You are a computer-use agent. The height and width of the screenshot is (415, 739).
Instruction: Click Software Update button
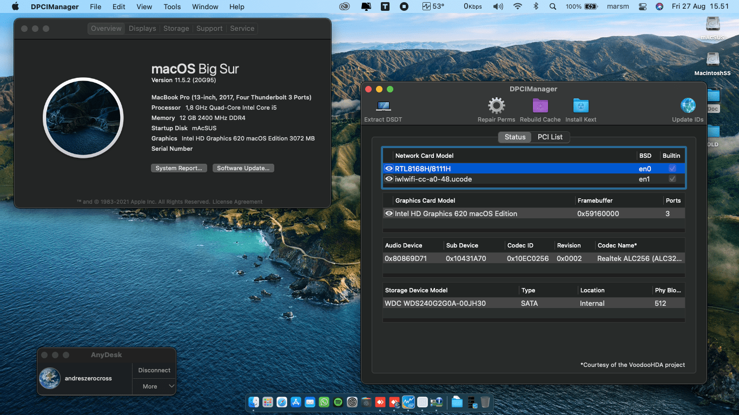point(243,168)
